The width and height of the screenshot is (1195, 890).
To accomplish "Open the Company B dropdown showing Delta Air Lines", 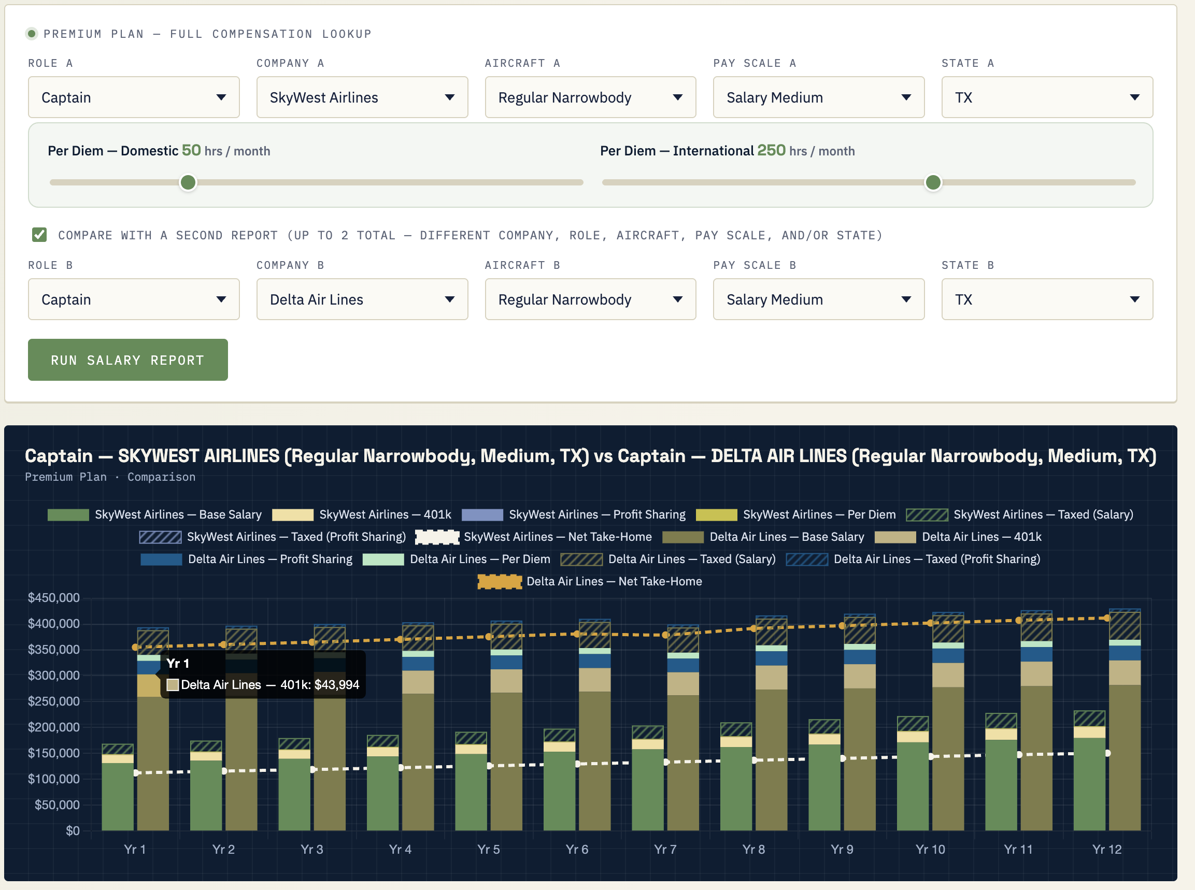I will tap(362, 299).
